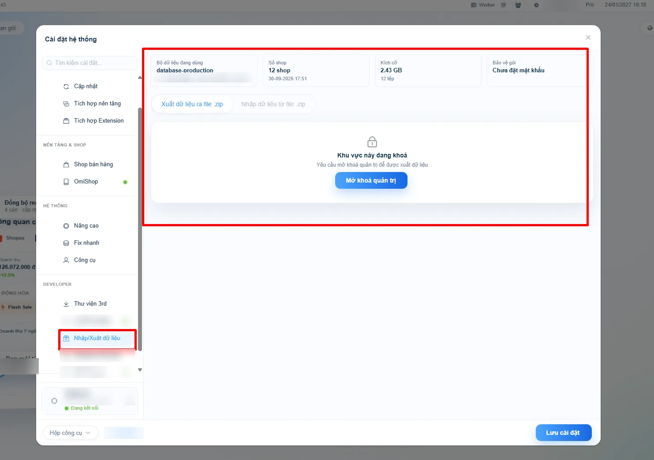Select Nhập/Xuất dữ liệu in sidebar
This screenshot has height=460, width=654.
(97, 338)
